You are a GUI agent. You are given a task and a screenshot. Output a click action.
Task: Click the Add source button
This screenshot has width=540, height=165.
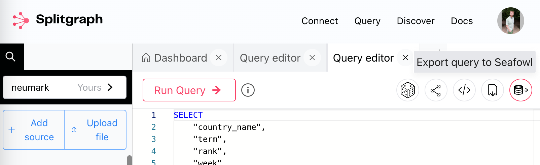click(x=34, y=130)
